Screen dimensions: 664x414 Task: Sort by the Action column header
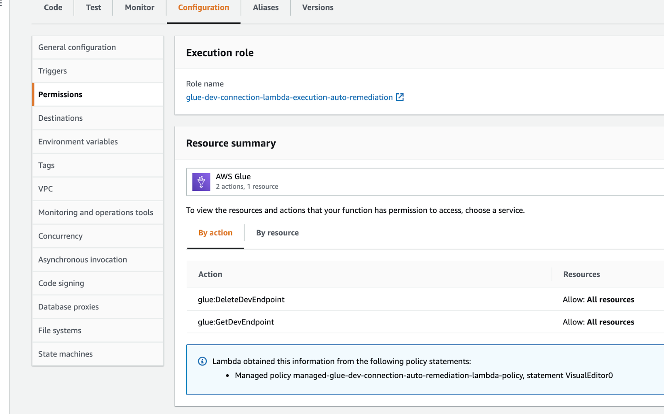[x=210, y=274]
